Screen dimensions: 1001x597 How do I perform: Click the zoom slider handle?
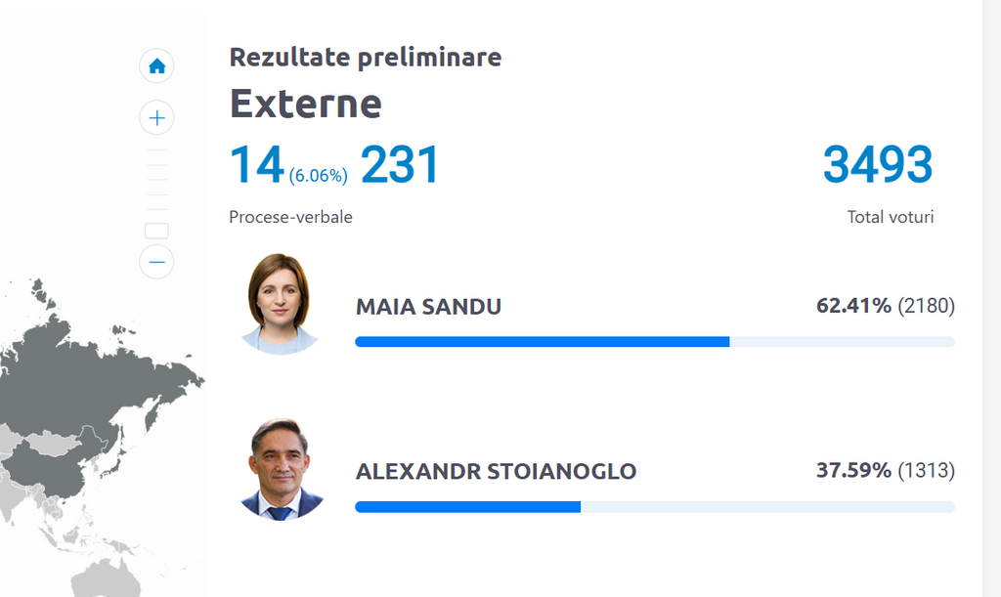click(156, 231)
